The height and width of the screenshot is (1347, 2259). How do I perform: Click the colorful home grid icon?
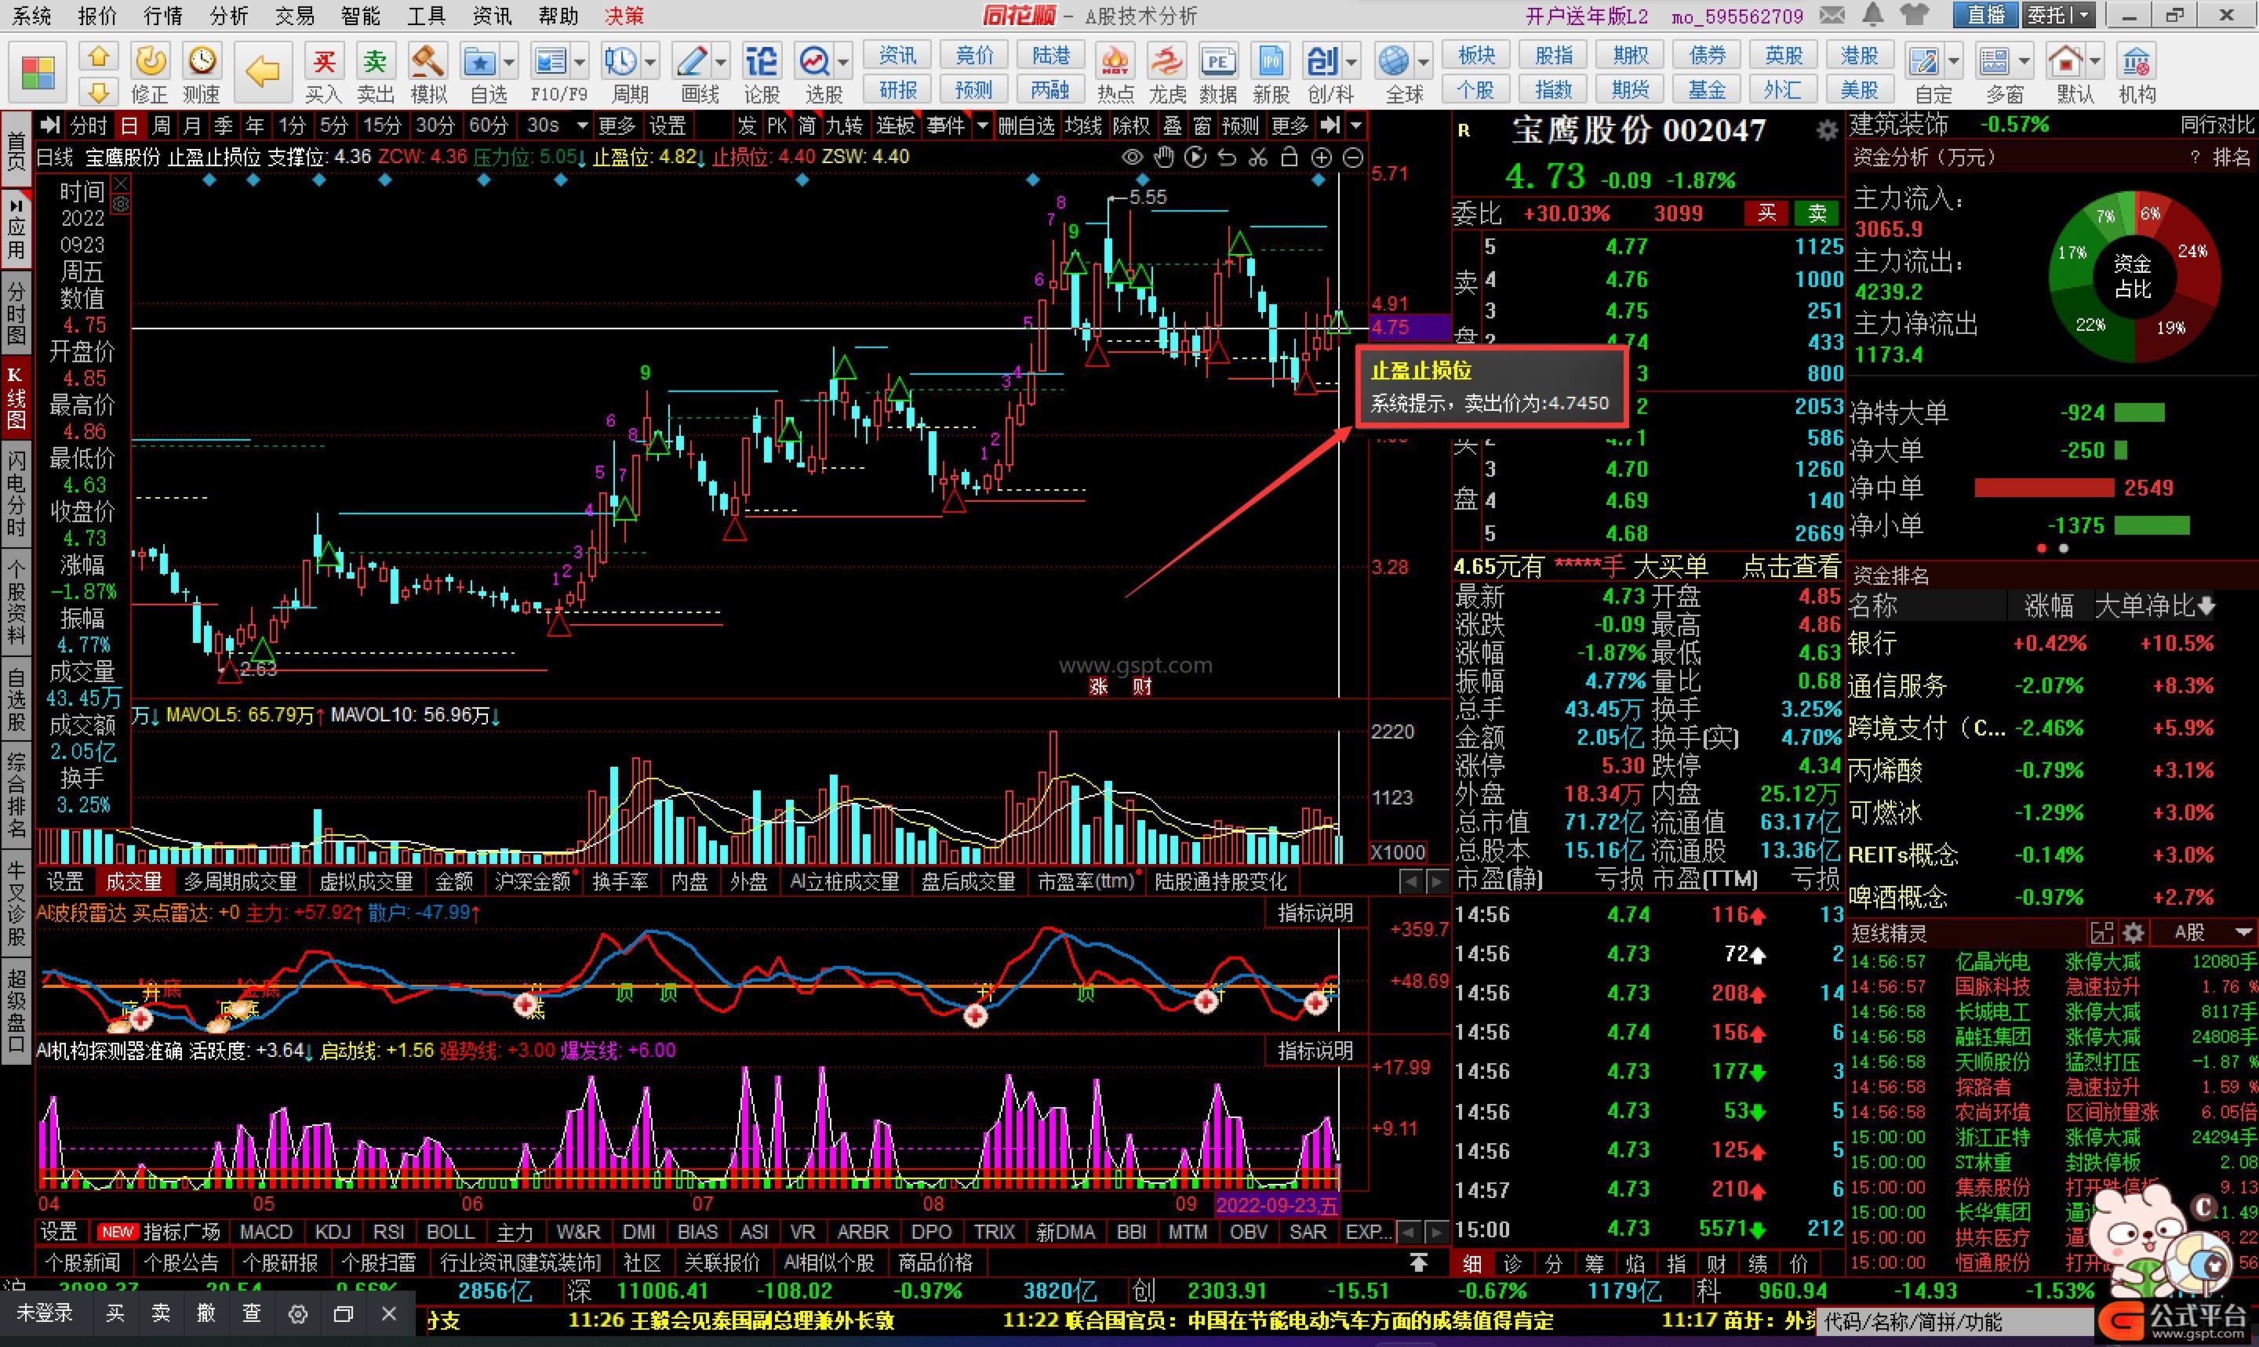pos(38,73)
